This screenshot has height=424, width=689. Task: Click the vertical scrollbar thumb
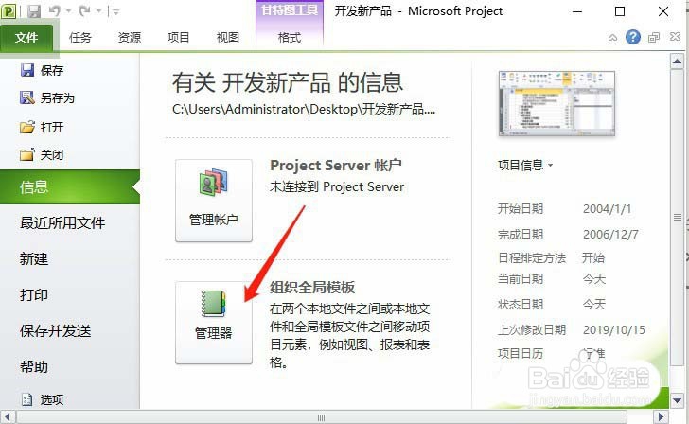pos(677,217)
